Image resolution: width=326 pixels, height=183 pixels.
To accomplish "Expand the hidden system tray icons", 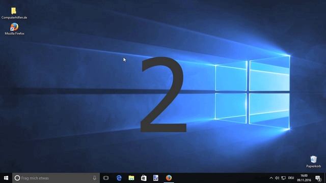I will pyautogui.click(x=271, y=178).
